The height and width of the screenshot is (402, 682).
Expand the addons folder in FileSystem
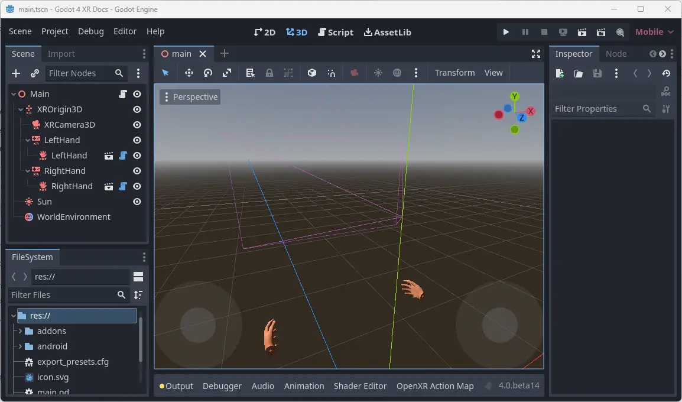20,331
